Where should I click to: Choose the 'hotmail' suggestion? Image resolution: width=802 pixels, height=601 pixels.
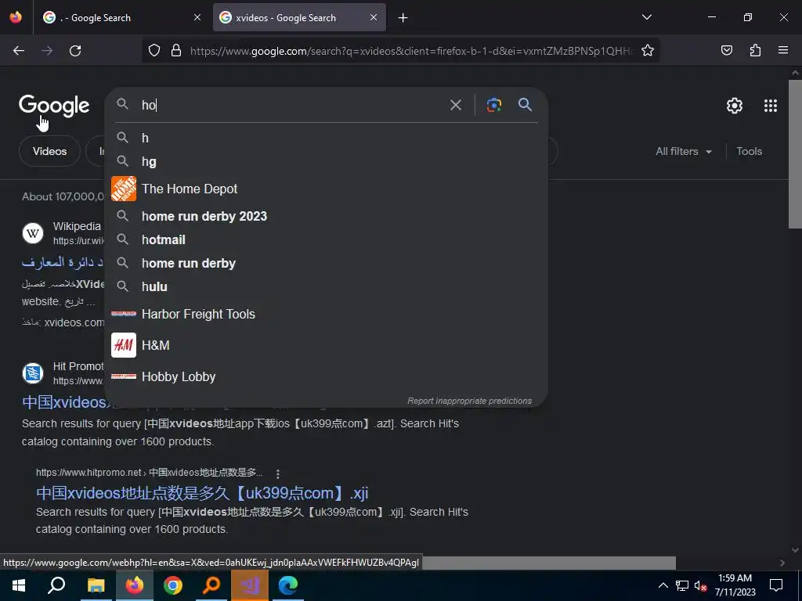point(326,239)
